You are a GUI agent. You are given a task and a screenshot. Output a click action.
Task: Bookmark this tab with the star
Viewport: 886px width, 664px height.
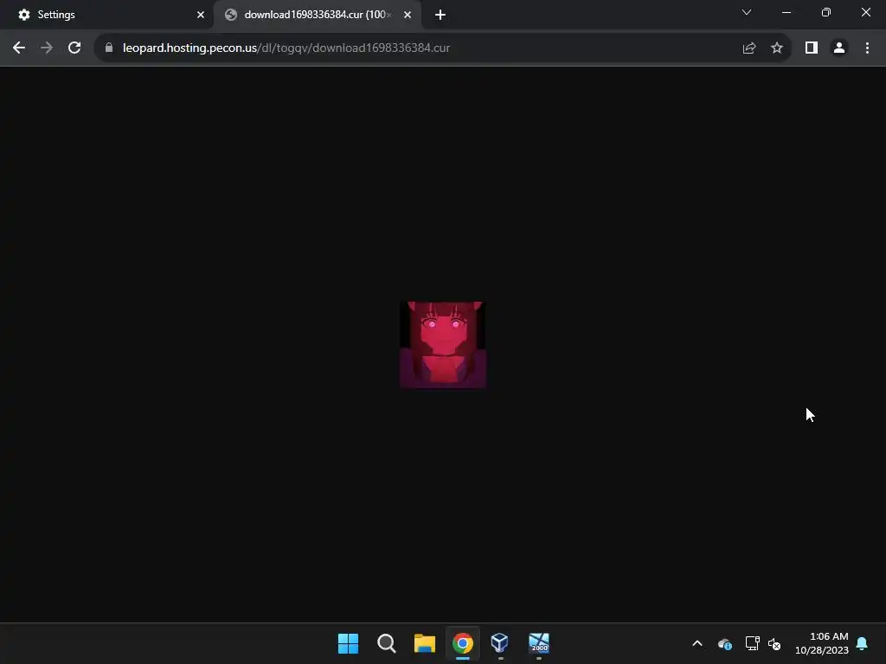pos(777,48)
